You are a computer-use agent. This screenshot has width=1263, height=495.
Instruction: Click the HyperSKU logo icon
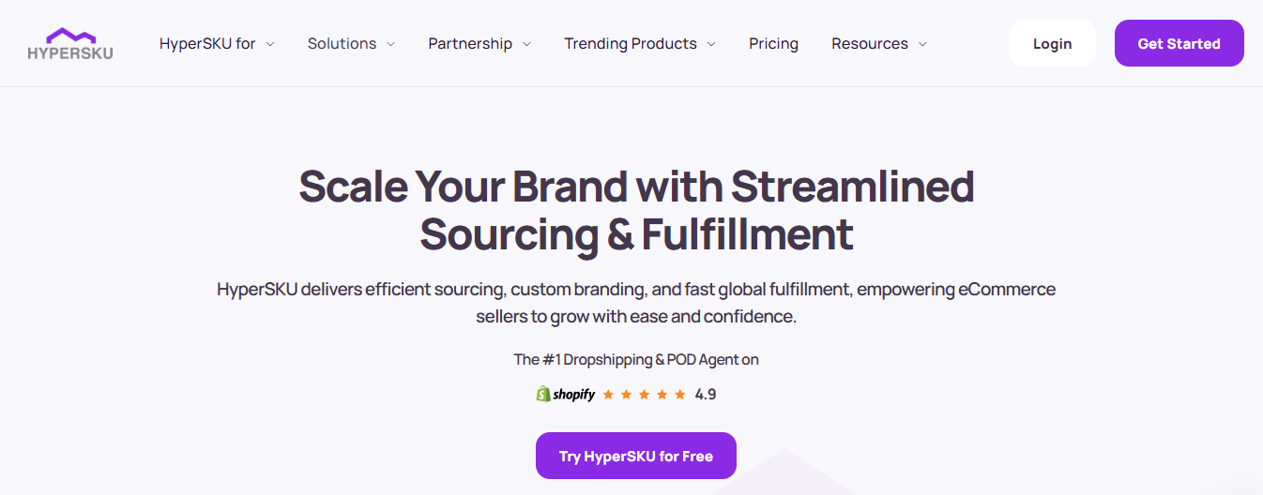click(69, 43)
